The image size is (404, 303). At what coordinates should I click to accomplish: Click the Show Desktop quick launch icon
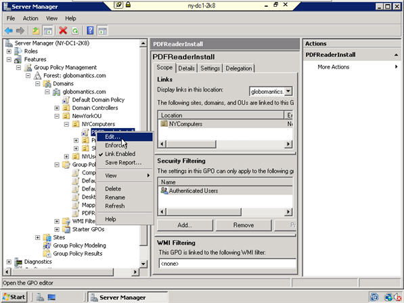coord(51,298)
